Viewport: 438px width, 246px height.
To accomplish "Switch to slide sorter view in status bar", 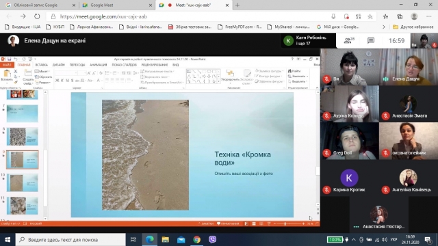I will [254, 223].
